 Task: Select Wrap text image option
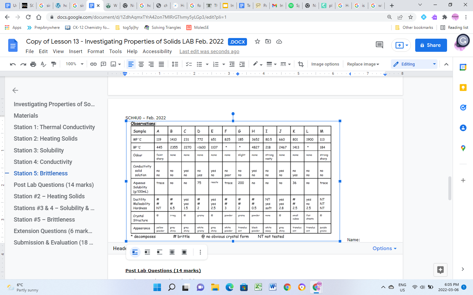[x=147, y=252]
